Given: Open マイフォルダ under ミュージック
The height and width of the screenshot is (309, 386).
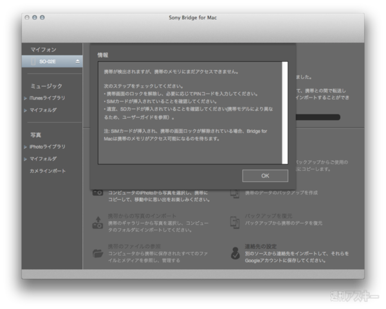Looking at the screenshot, I should 43,110.
